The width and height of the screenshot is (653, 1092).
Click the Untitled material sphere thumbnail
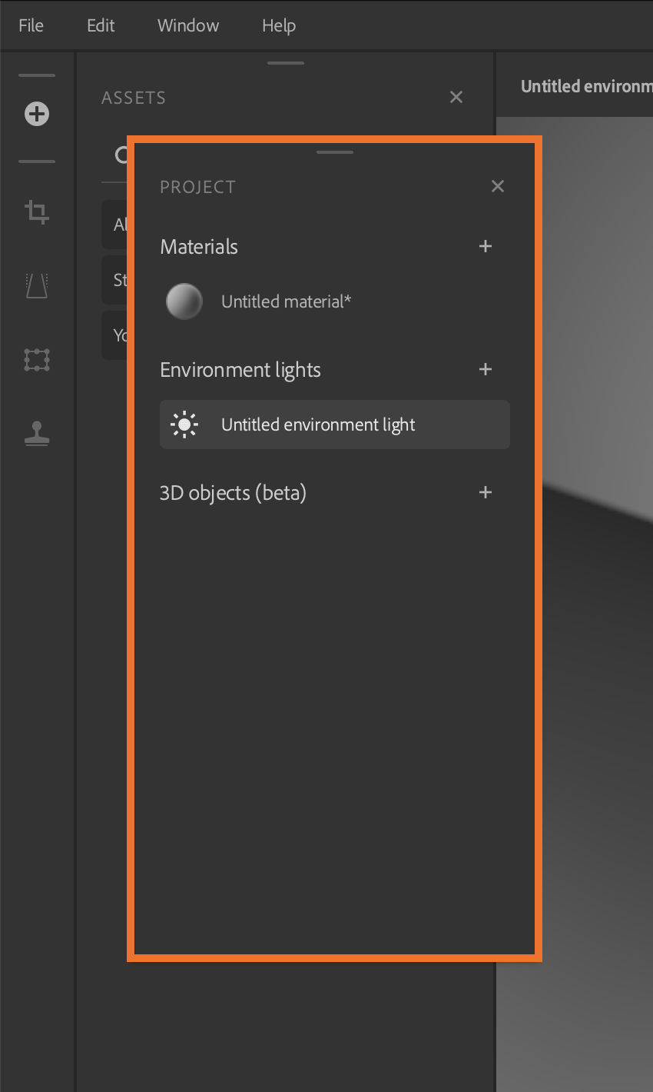tap(184, 301)
